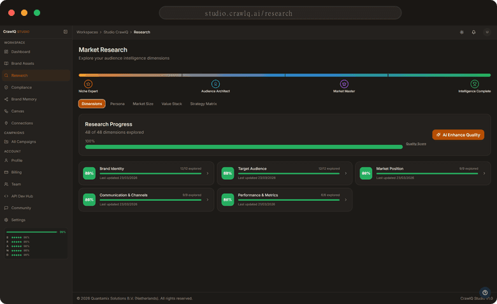This screenshot has height=304, width=497.
Task: Select the Dimensions tab
Action: (x=92, y=104)
